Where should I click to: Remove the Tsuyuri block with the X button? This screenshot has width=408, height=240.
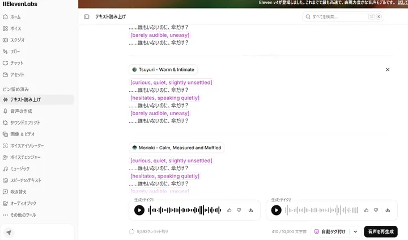388,70
